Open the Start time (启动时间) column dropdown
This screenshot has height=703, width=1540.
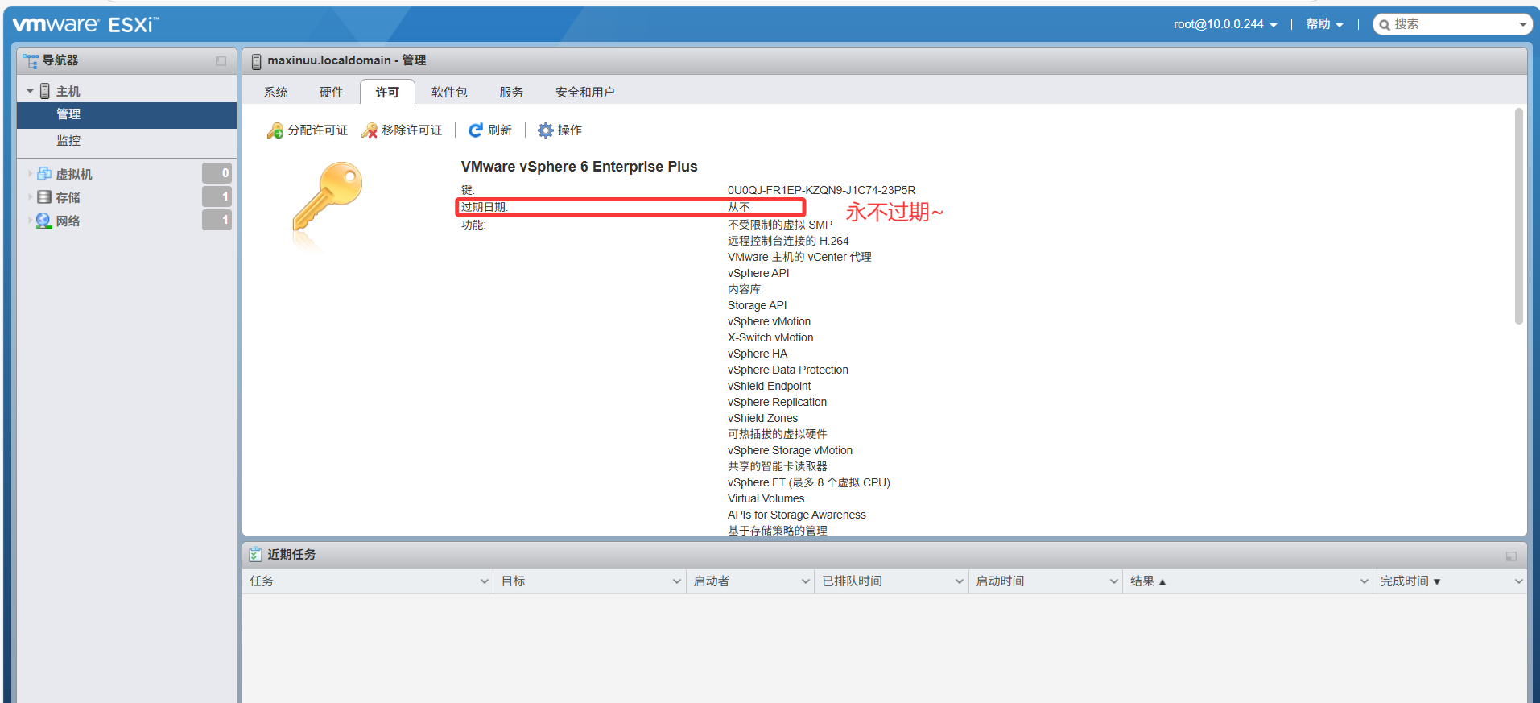point(1114,581)
